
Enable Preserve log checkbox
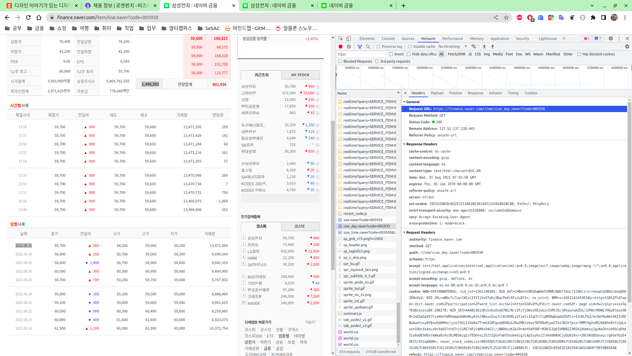(x=379, y=46)
